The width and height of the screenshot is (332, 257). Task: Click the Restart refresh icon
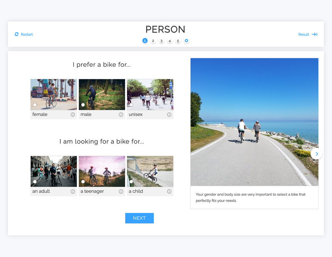17,34
